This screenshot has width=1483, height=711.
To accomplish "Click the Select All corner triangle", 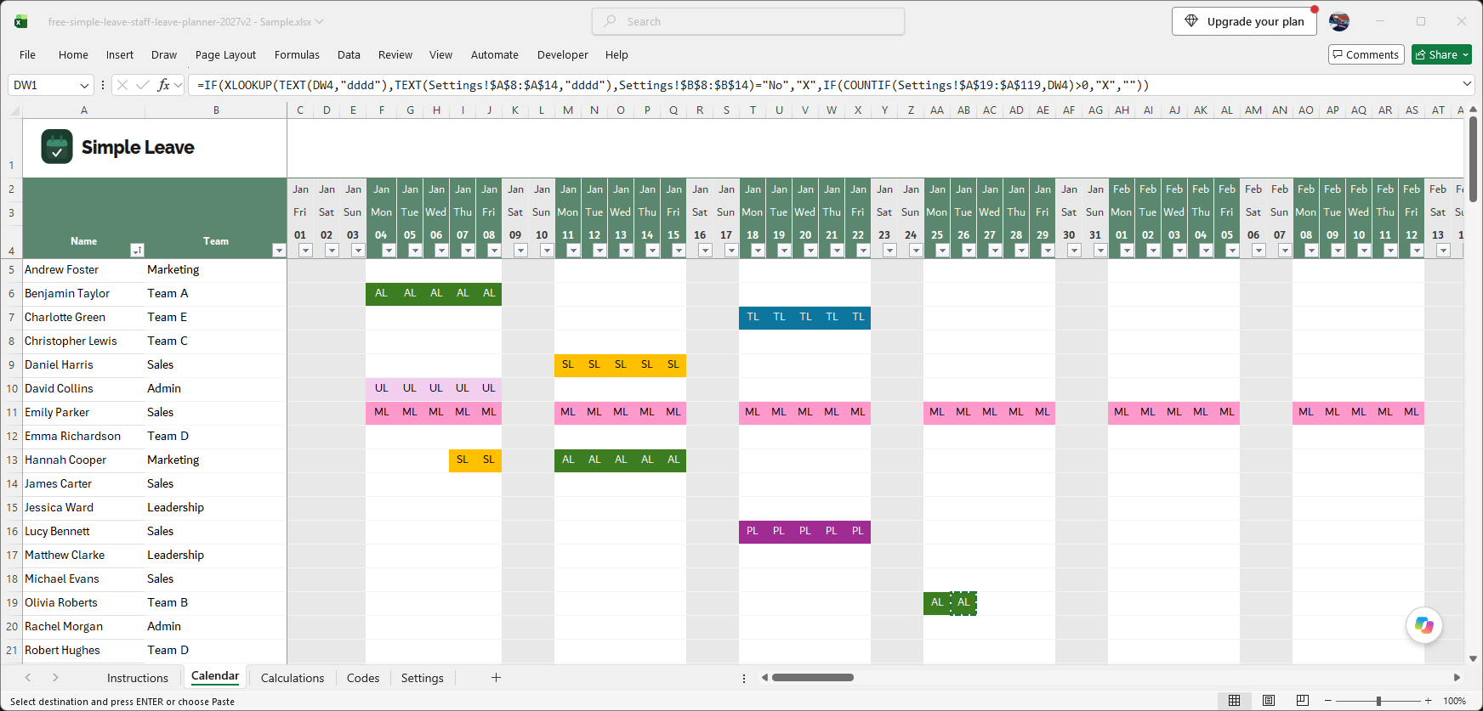I will (14, 110).
